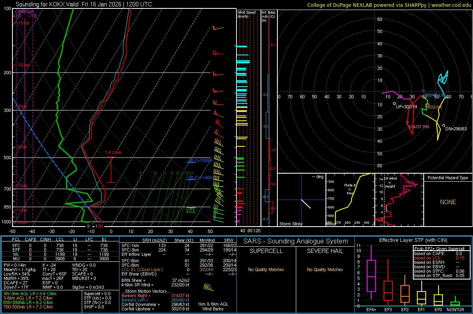Click the K = -24 index value
The image size is (473, 314).
[x=49, y=265]
